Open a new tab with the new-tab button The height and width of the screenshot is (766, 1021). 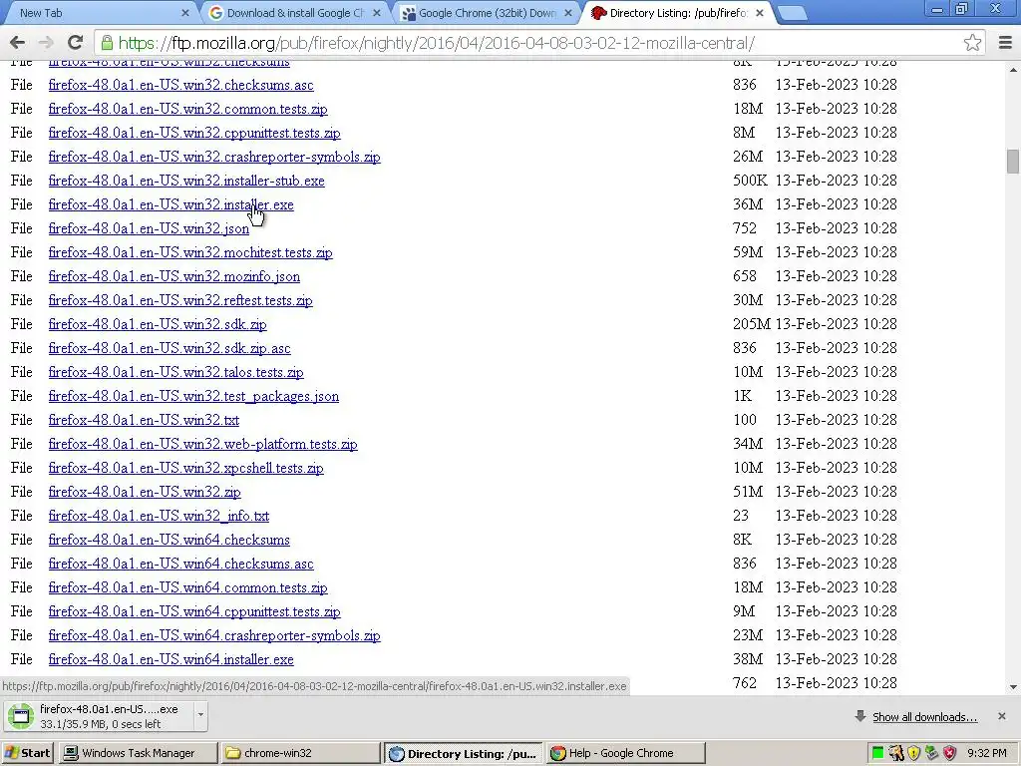tap(792, 13)
